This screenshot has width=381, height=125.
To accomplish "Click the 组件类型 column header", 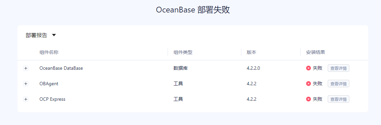I will pyautogui.click(x=183, y=52).
